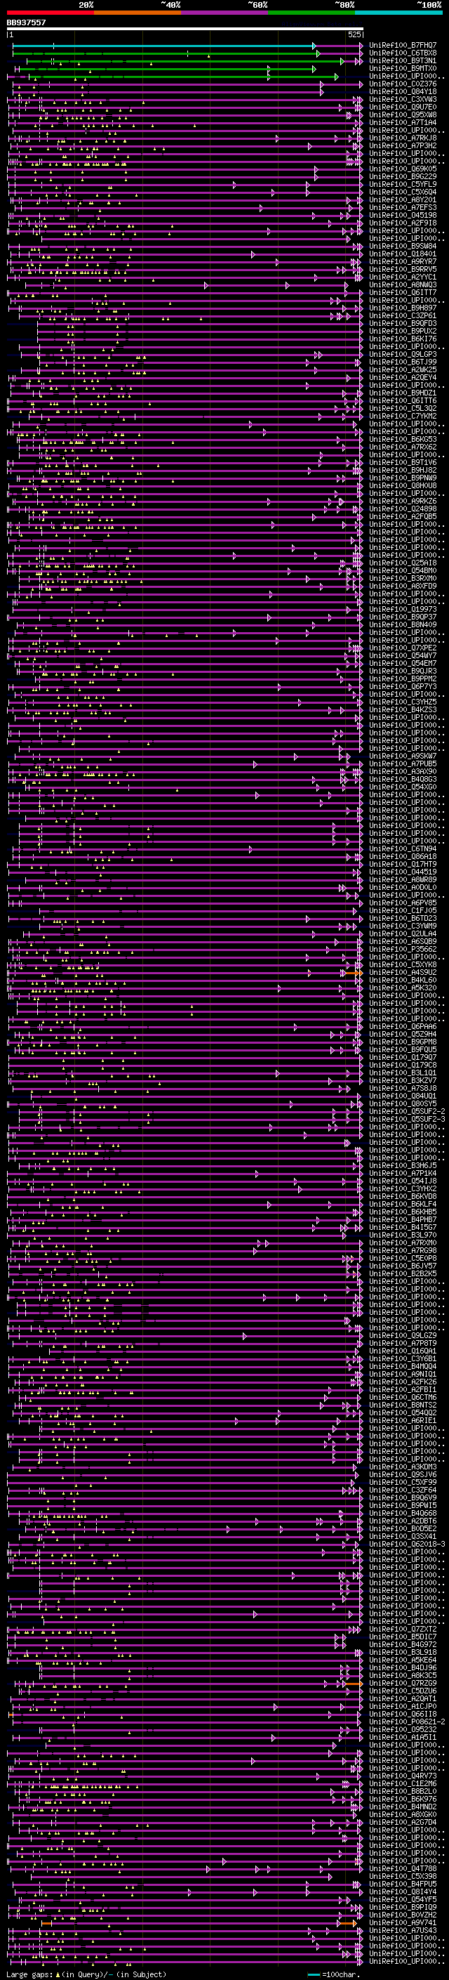Viewport: 449px width, 1980px height.
Task: Select hit label UniRef100_C7YKM2
Action: (403, 416)
